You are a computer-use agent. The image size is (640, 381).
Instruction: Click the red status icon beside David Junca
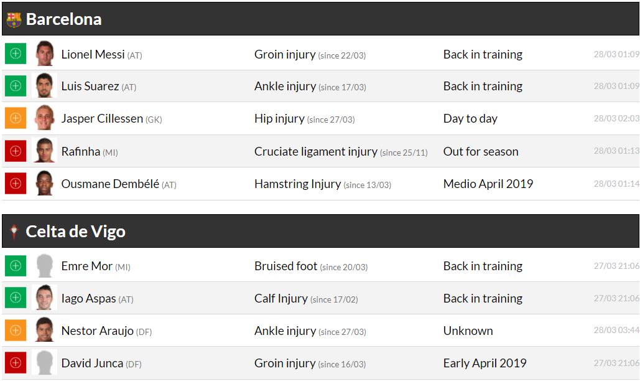click(x=16, y=363)
